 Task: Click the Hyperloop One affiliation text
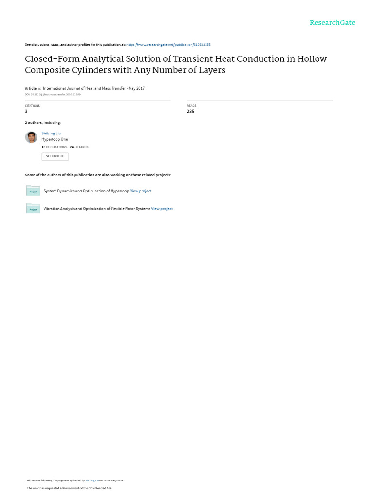point(55,139)
